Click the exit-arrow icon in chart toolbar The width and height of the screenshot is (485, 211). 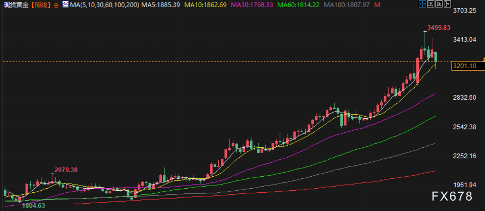tap(447, 4)
